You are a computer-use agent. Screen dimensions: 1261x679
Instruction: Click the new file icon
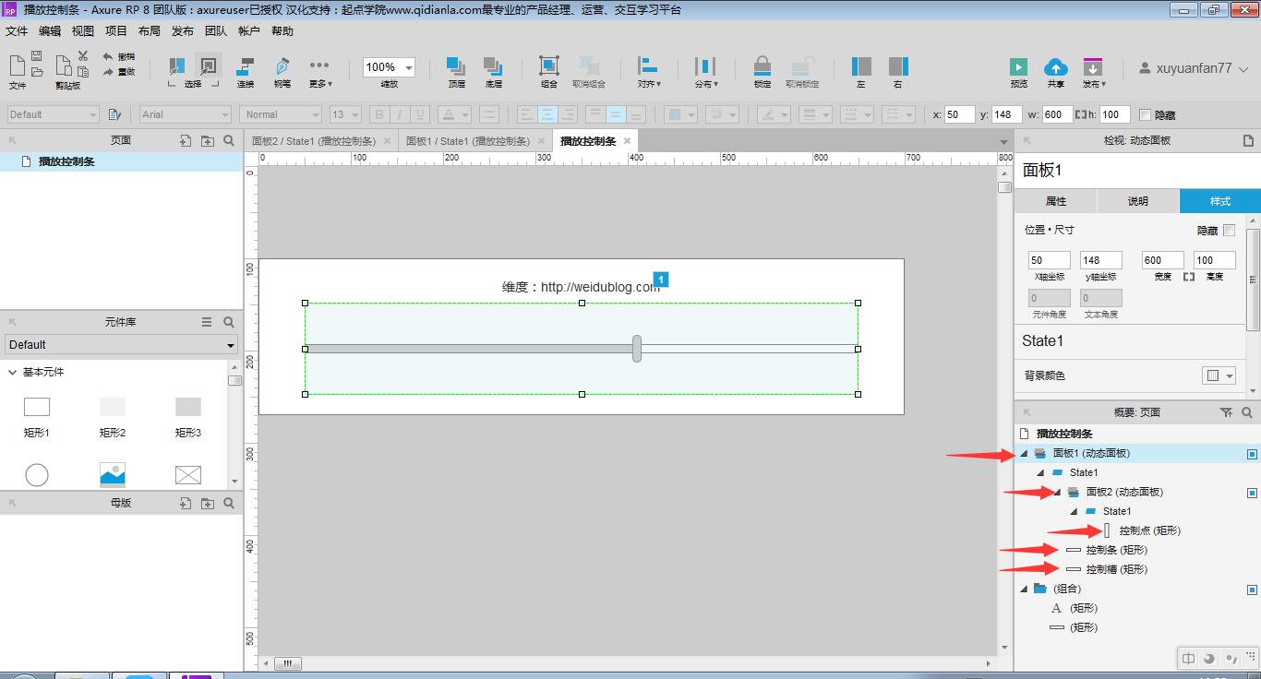click(17, 65)
